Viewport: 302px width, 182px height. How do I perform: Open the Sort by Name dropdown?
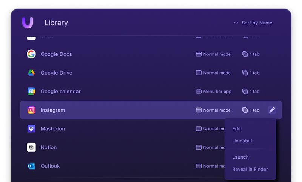click(x=253, y=23)
